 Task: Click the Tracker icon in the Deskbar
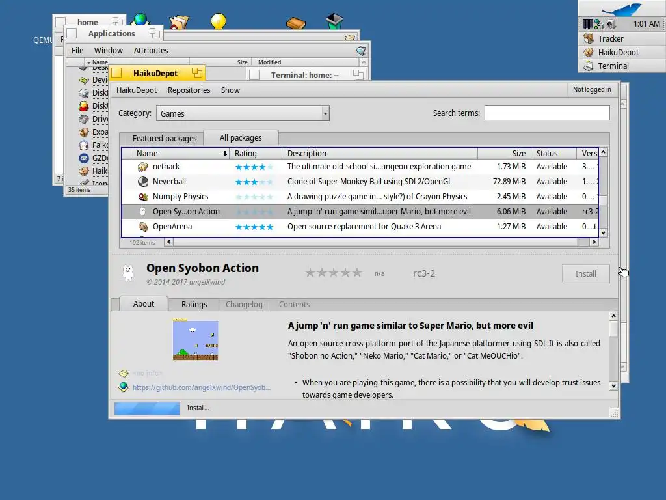(588, 38)
